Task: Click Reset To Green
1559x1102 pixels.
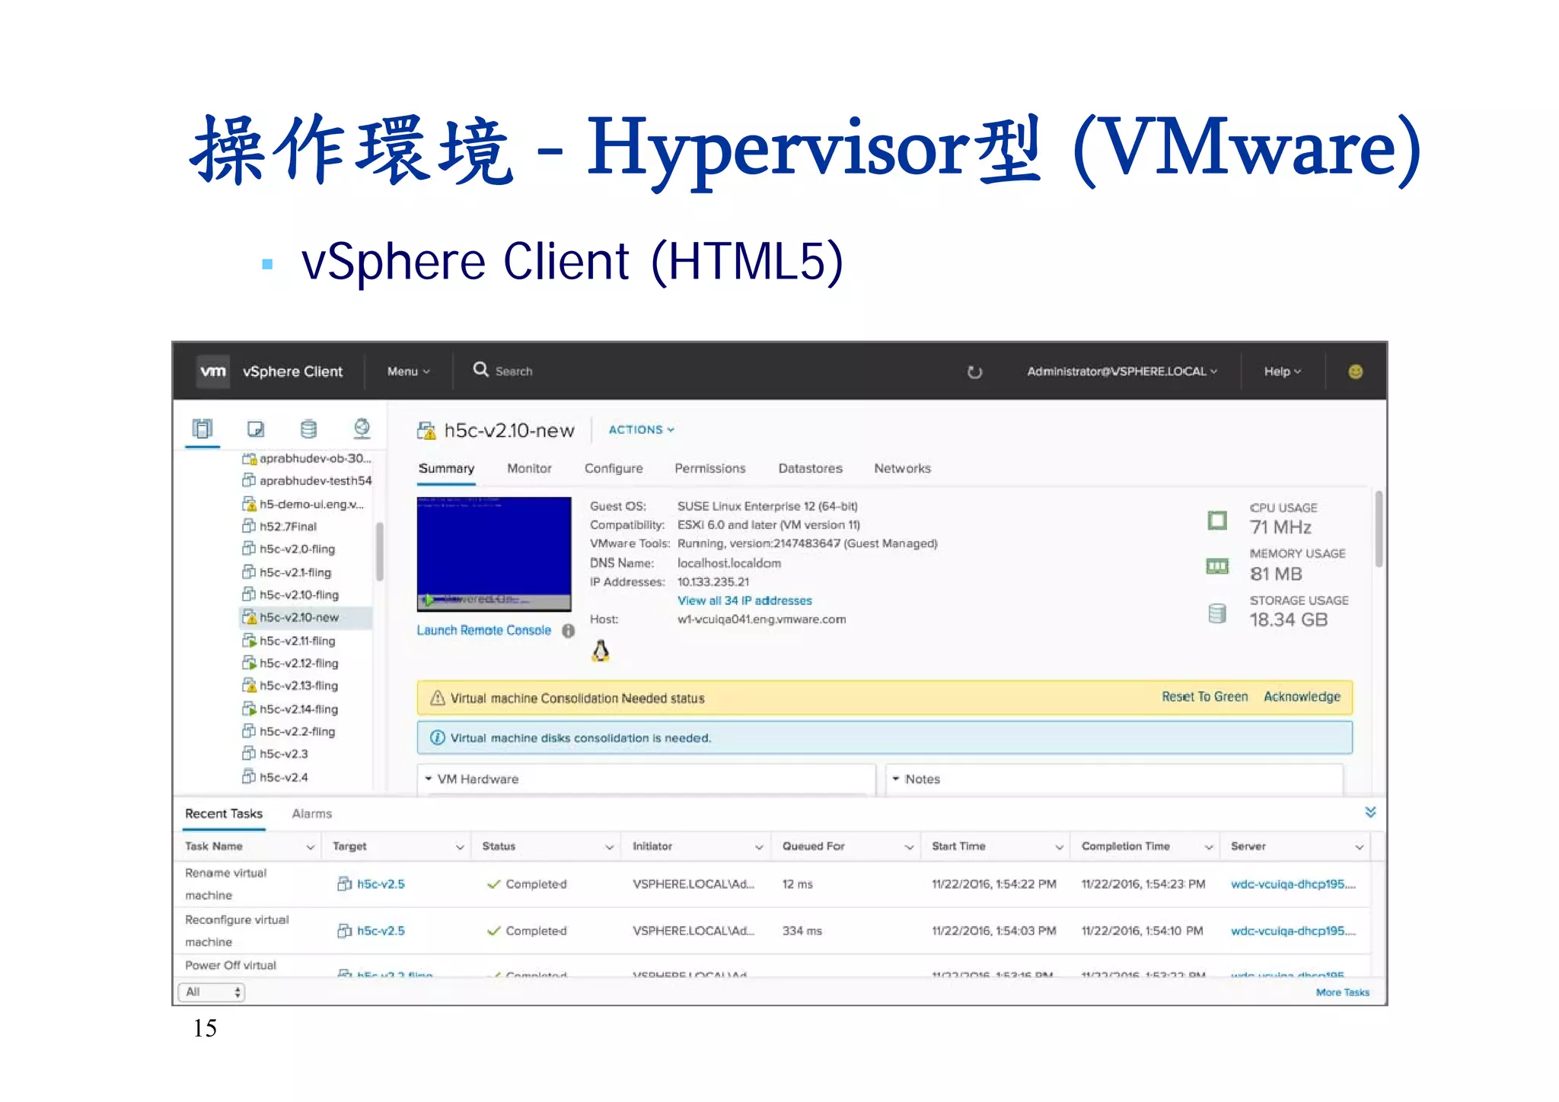Action: pyautogui.click(x=1204, y=697)
